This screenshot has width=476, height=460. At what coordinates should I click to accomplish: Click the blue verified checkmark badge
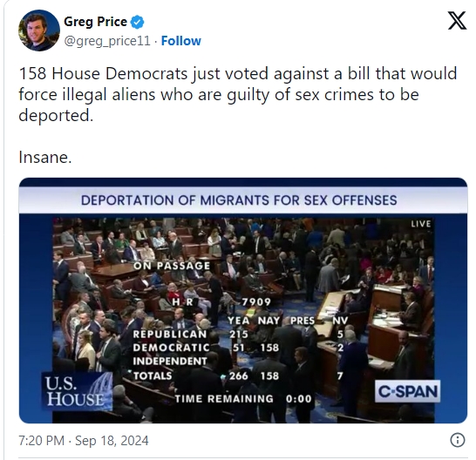point(137,22)
